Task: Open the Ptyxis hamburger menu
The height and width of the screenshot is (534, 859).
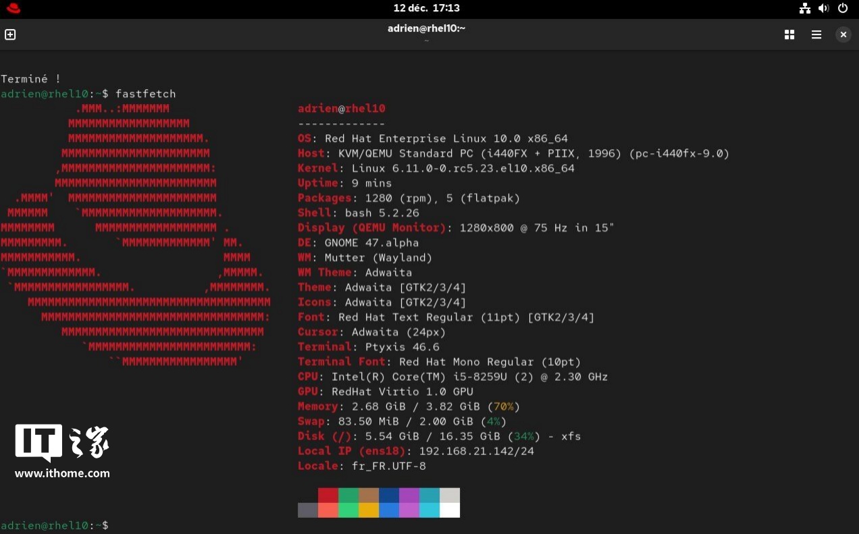Action: [816, 34]
